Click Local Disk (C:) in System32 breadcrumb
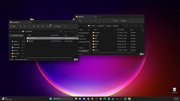The width and height of the screenshot is (180, 101). [101, 26]
